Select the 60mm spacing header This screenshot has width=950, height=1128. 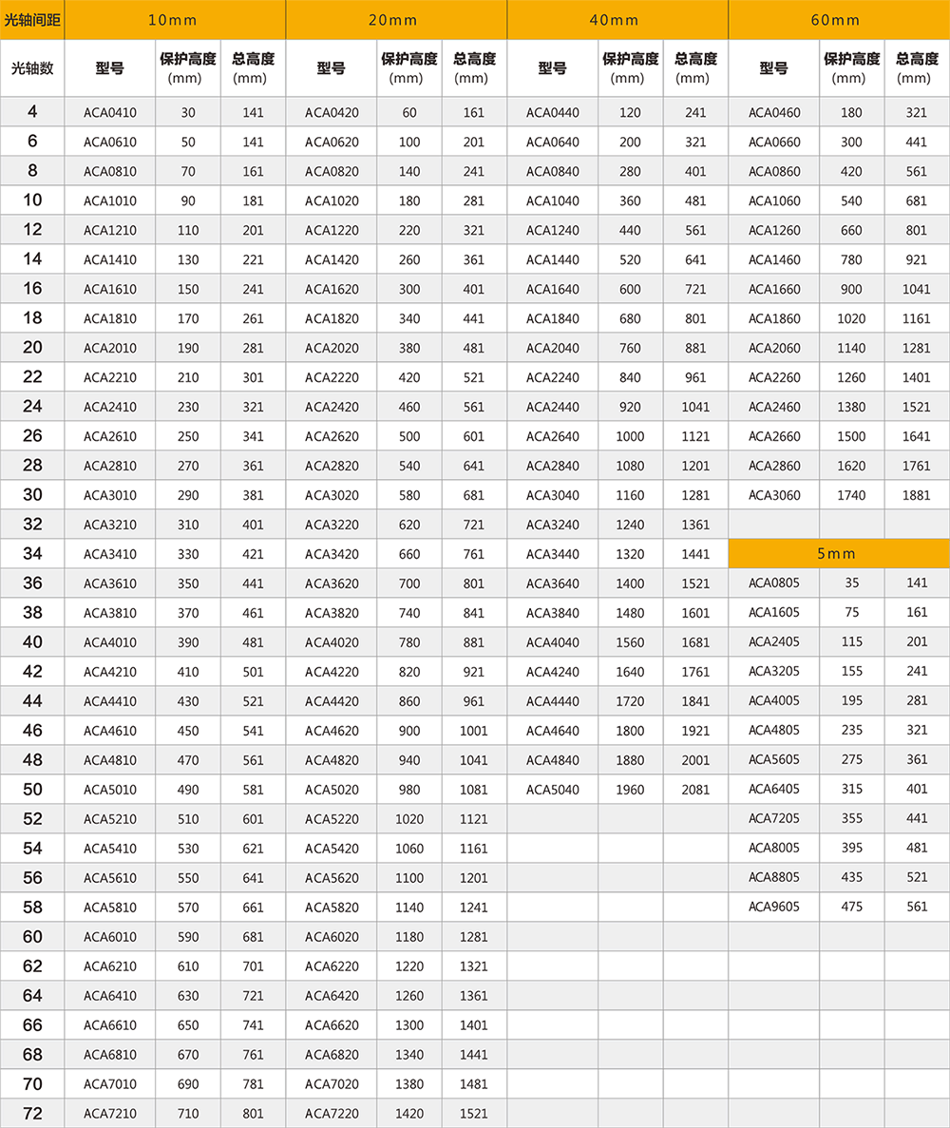(x=839, y=20)
